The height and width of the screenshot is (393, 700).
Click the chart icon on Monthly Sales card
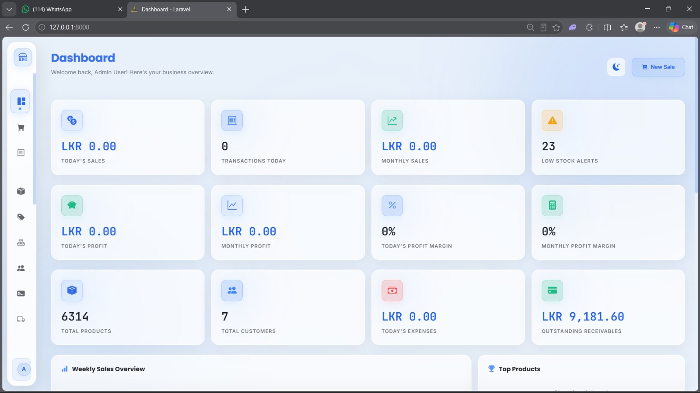pos(392,121)
